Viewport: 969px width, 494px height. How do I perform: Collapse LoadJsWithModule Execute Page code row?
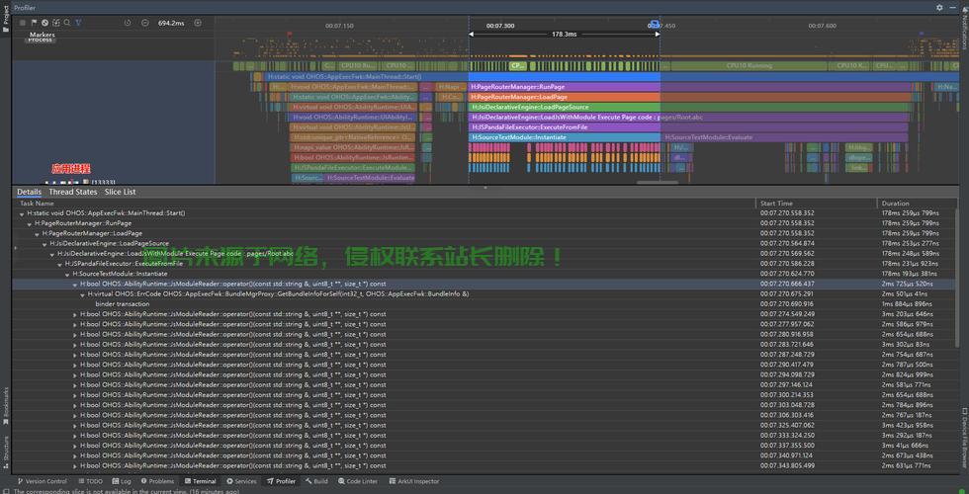pyautogui.click(x=51, y=254)
